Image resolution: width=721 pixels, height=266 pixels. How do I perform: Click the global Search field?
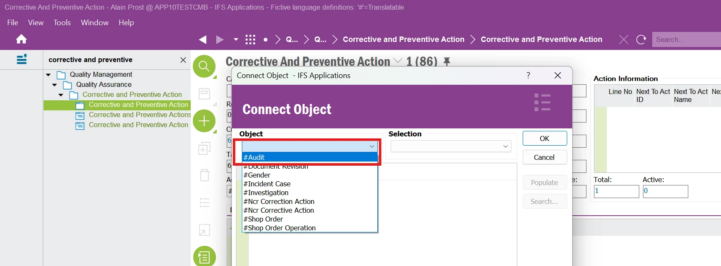click(x=687, y=39)
